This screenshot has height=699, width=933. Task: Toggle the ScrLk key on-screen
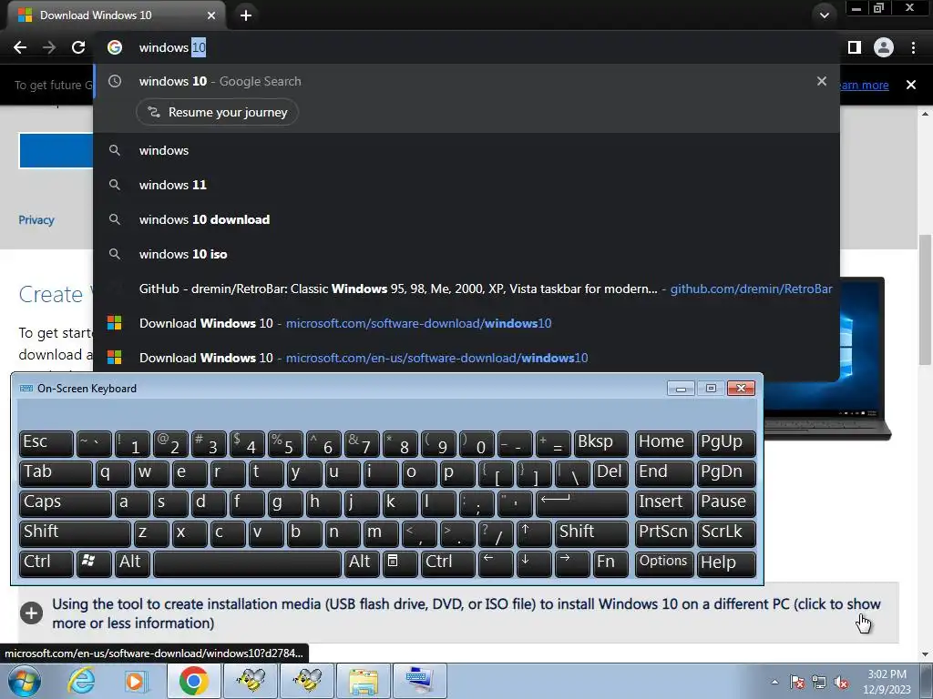point(726,533)
